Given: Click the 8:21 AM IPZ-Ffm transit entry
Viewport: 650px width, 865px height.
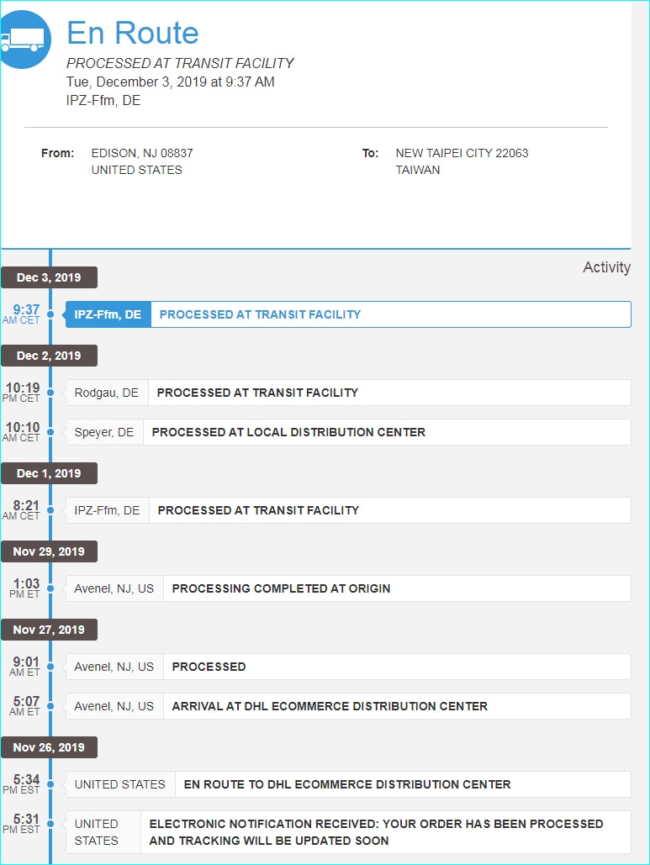Looking at the screenshot, I should [347, 510].
